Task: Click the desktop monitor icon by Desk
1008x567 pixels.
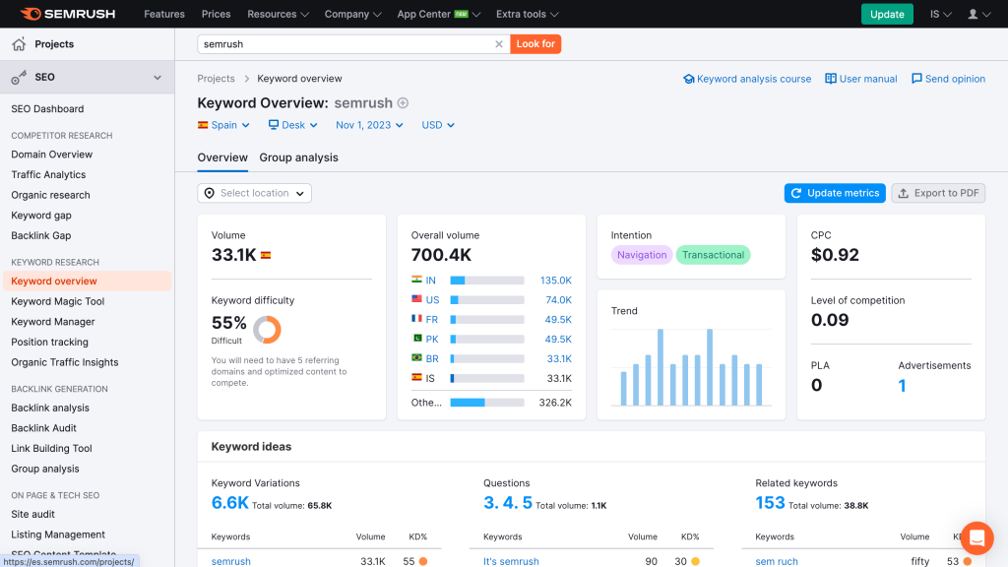Action: tap(274, 125)
